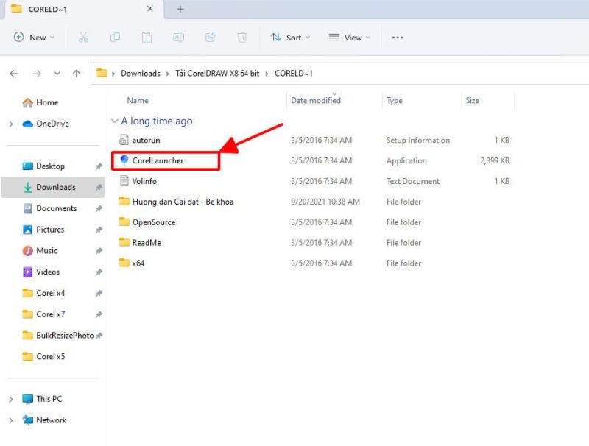Open the See more three-dots menu

pyautogui.click(x=398, y=38)
